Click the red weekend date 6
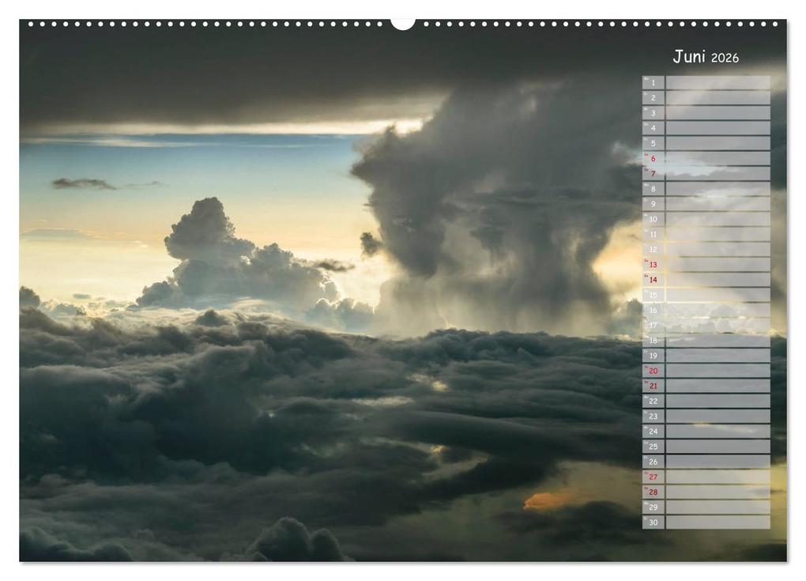806x581 pixels. [x=654, y=157]
